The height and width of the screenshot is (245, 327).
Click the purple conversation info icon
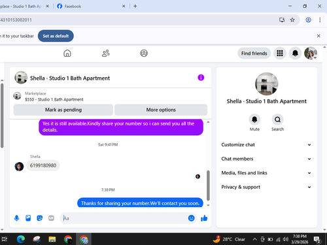click(x=201, y=78)
